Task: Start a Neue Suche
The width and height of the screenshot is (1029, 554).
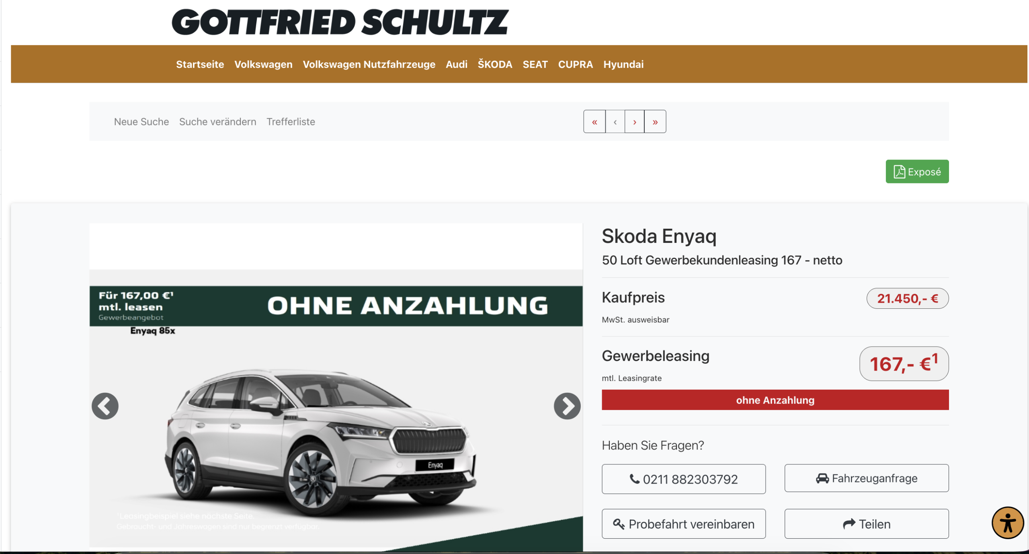Action: point(141,122)
